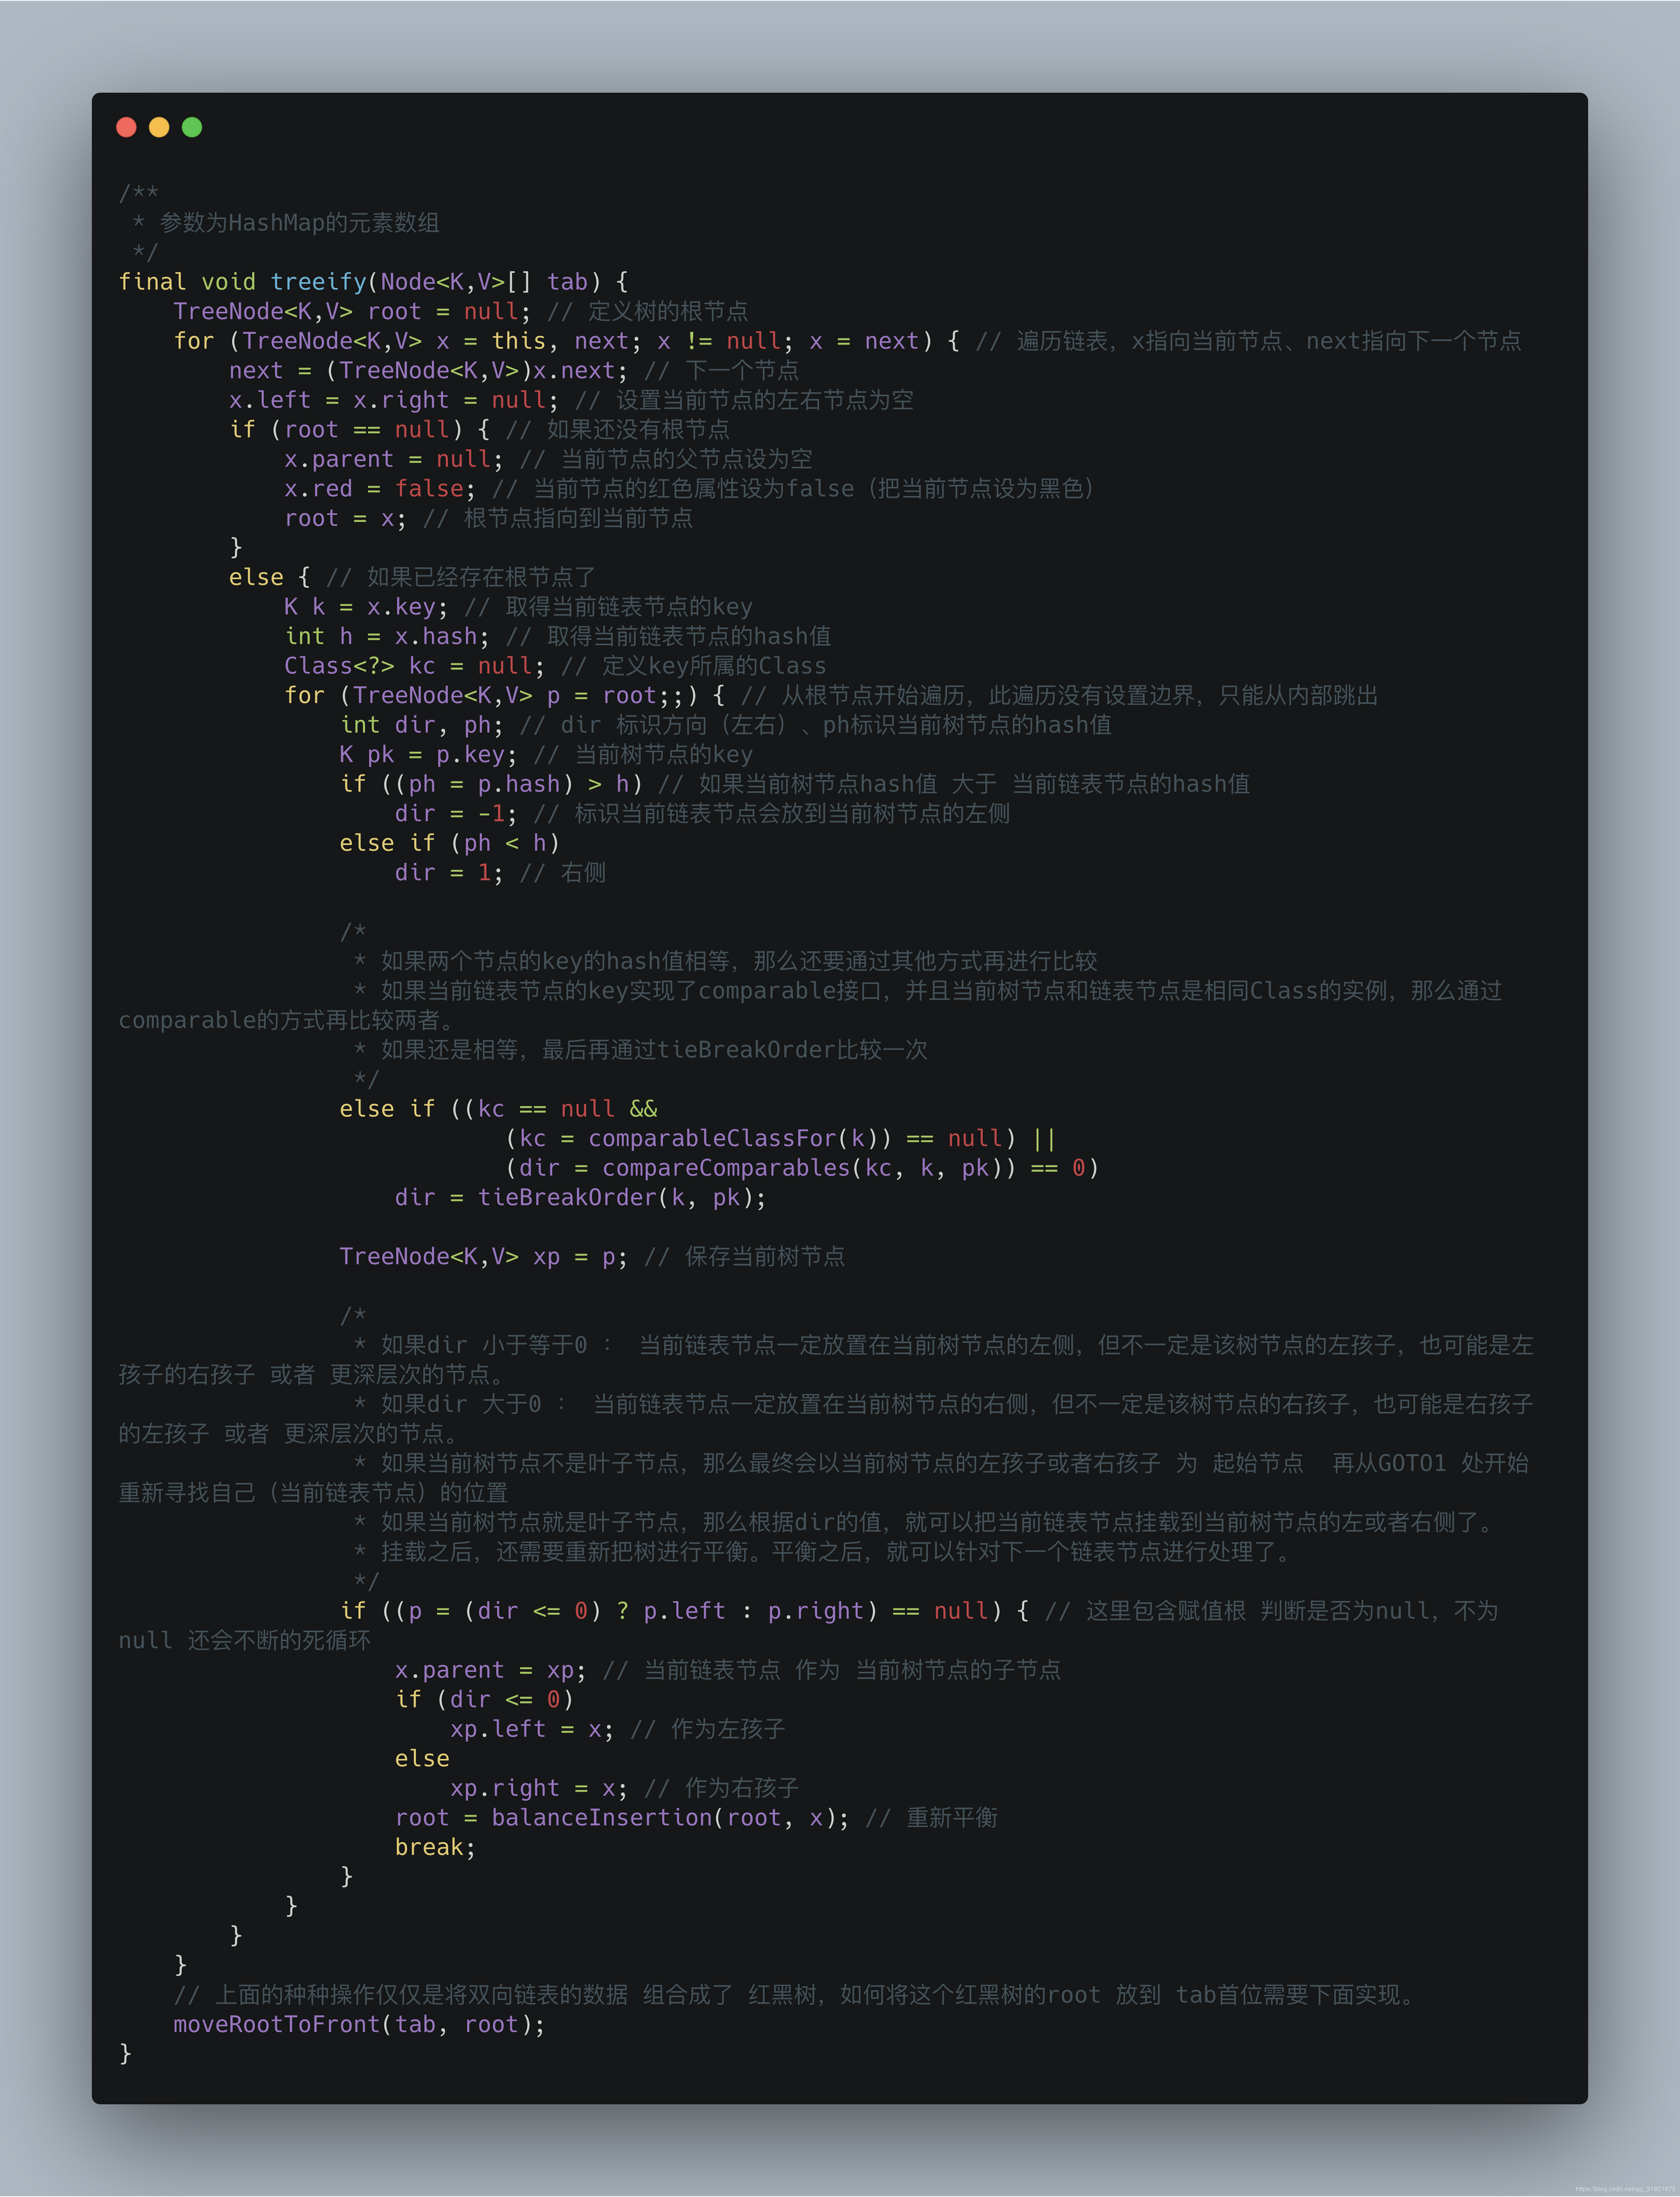Click the tieBreakOrder call
1680x2197 pixels.
point(567,1197)
